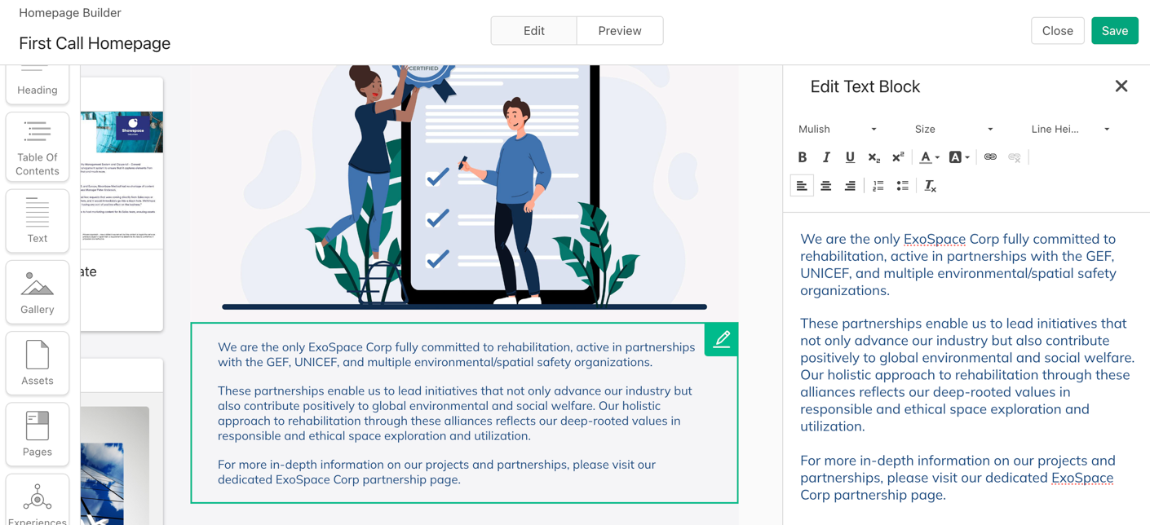Open the Size dropdown
Viewport: 1150px width, 525px height.
[953, 129]
